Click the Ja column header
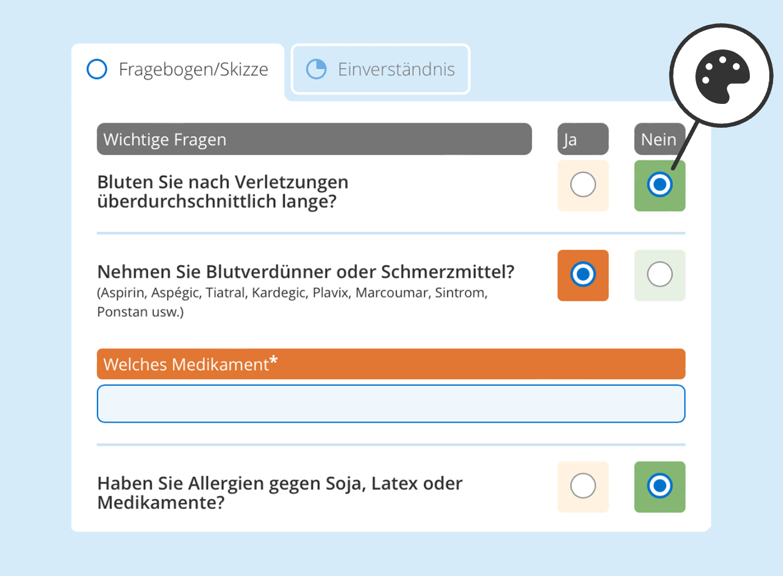Viewport: 783px width, 576px height. tap(582, 139)
